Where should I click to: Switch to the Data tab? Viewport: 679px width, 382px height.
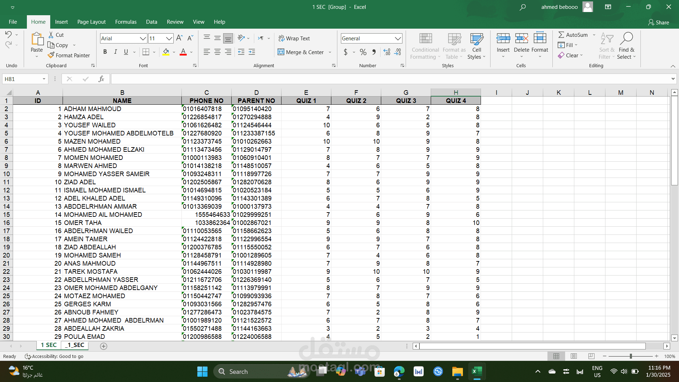[151, 22]
